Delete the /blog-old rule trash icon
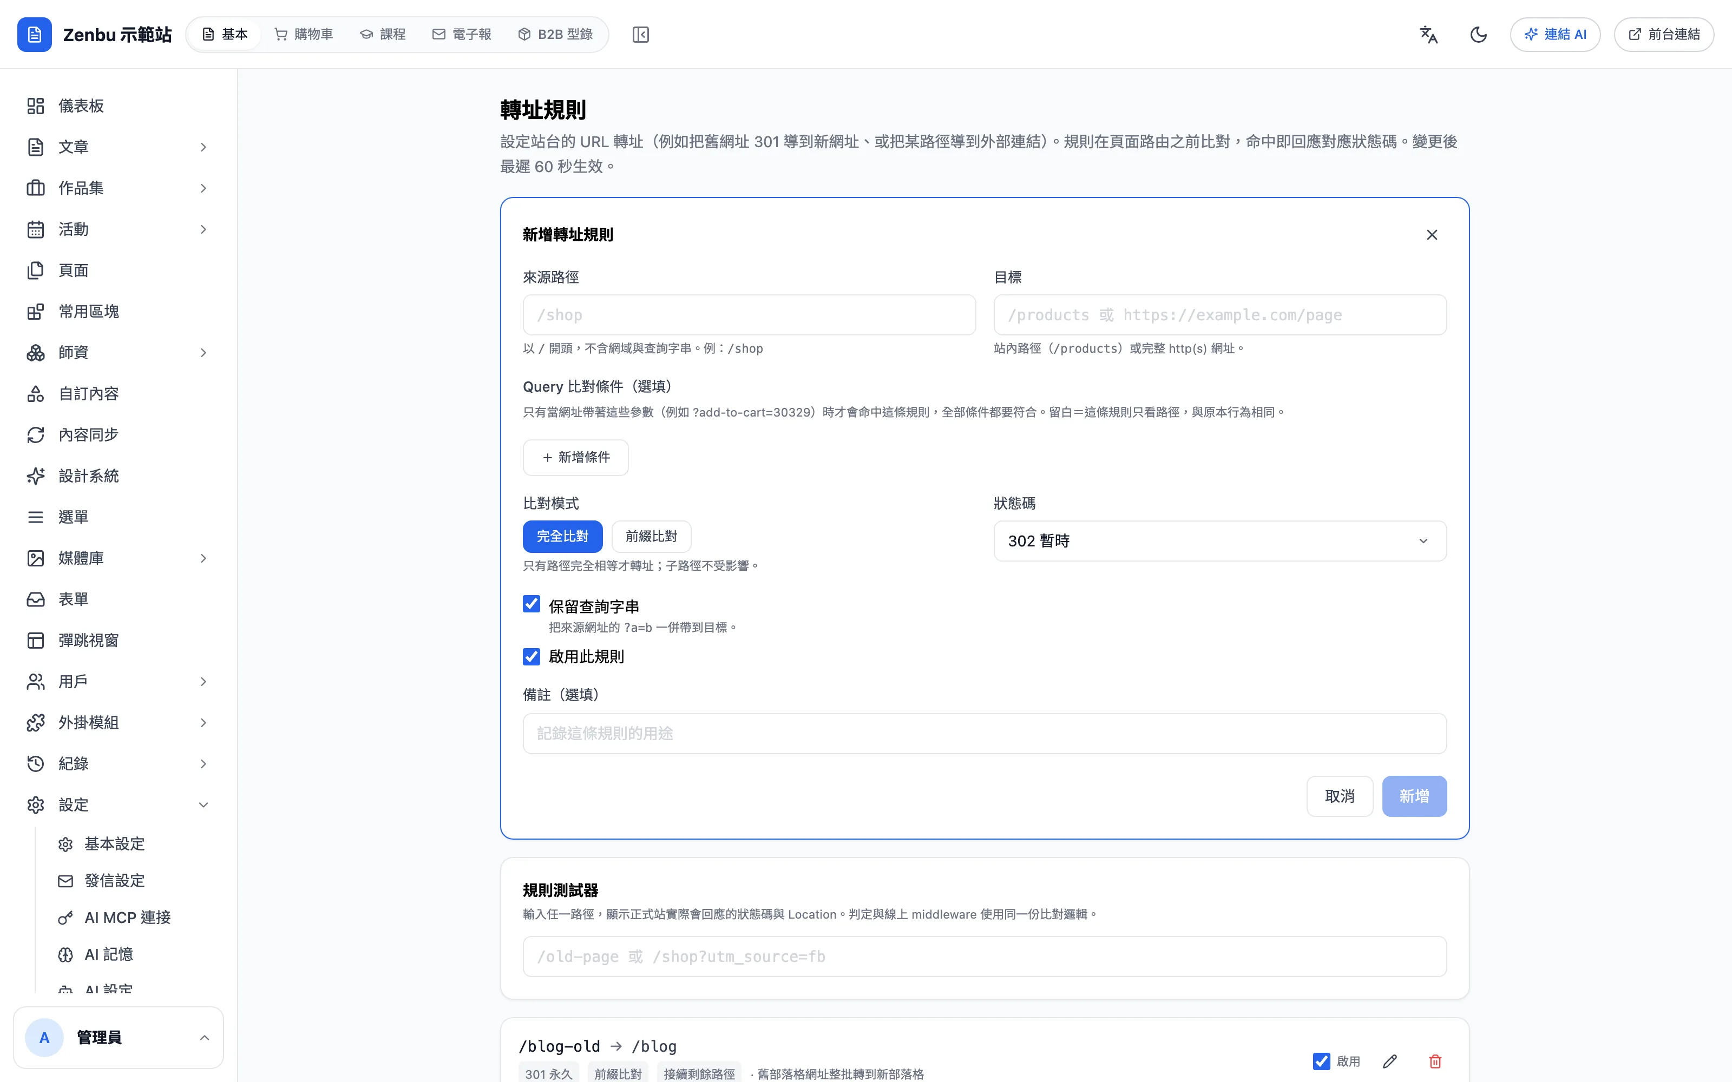Screen dimensions: 1732x1082 pos(1435,1061)
